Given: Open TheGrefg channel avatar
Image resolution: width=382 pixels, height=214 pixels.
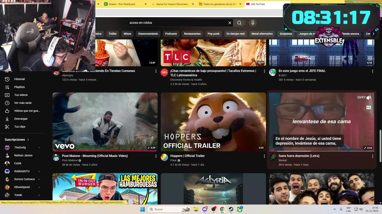Looking at the screenshot, I should tap(7, 147).
